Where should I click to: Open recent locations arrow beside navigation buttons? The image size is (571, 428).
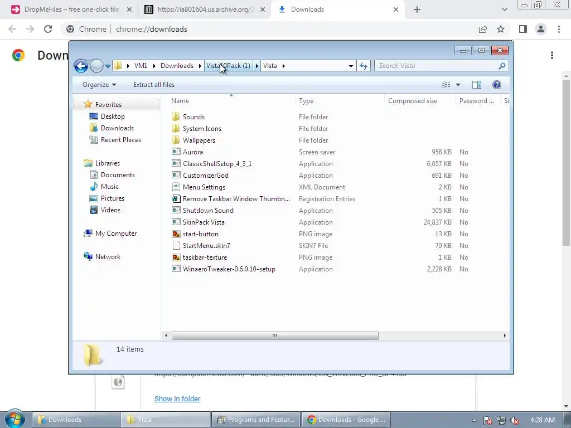tap(108, 66)
